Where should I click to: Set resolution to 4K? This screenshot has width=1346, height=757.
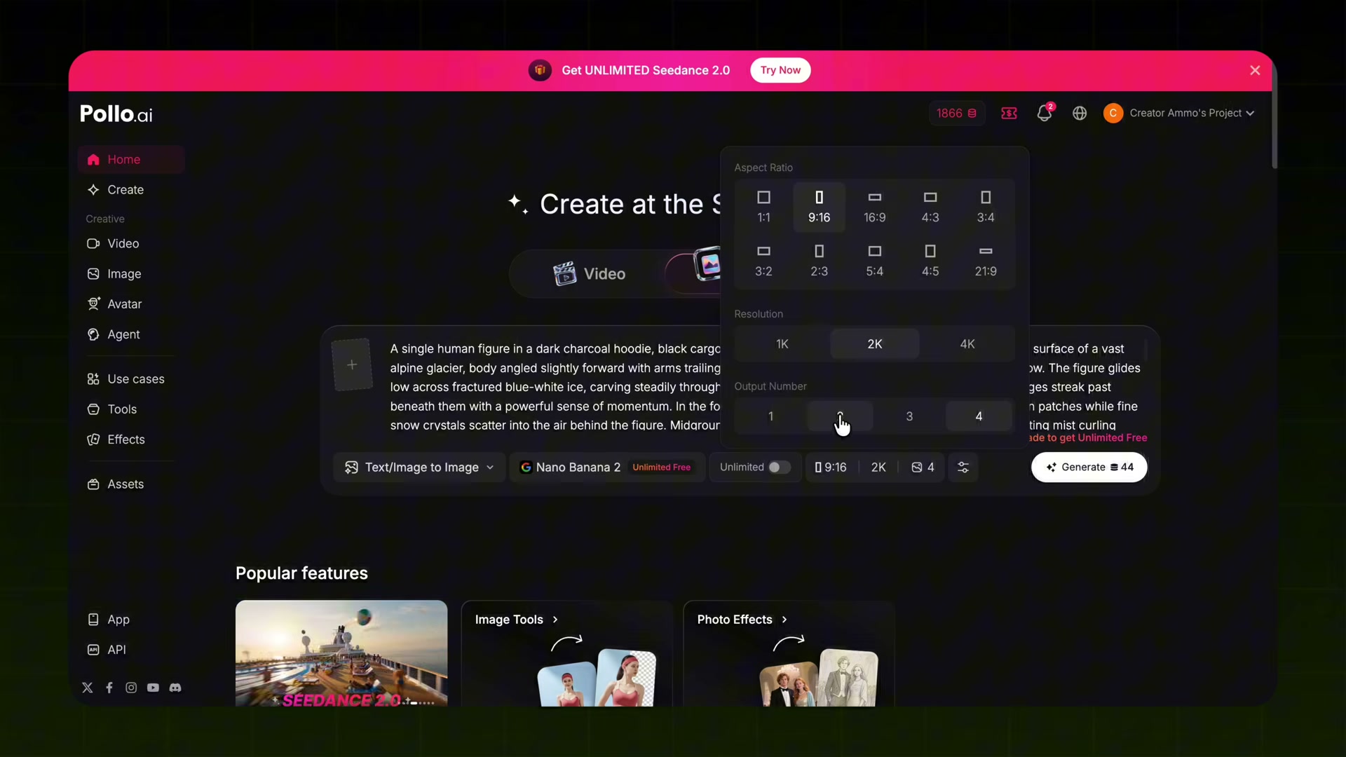pos(967,344)
